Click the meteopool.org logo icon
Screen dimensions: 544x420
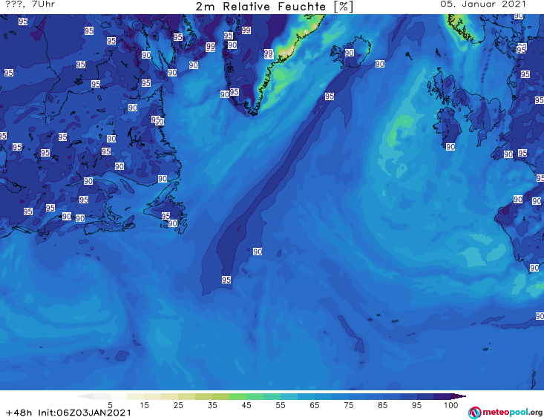click(x=474, y=413)
